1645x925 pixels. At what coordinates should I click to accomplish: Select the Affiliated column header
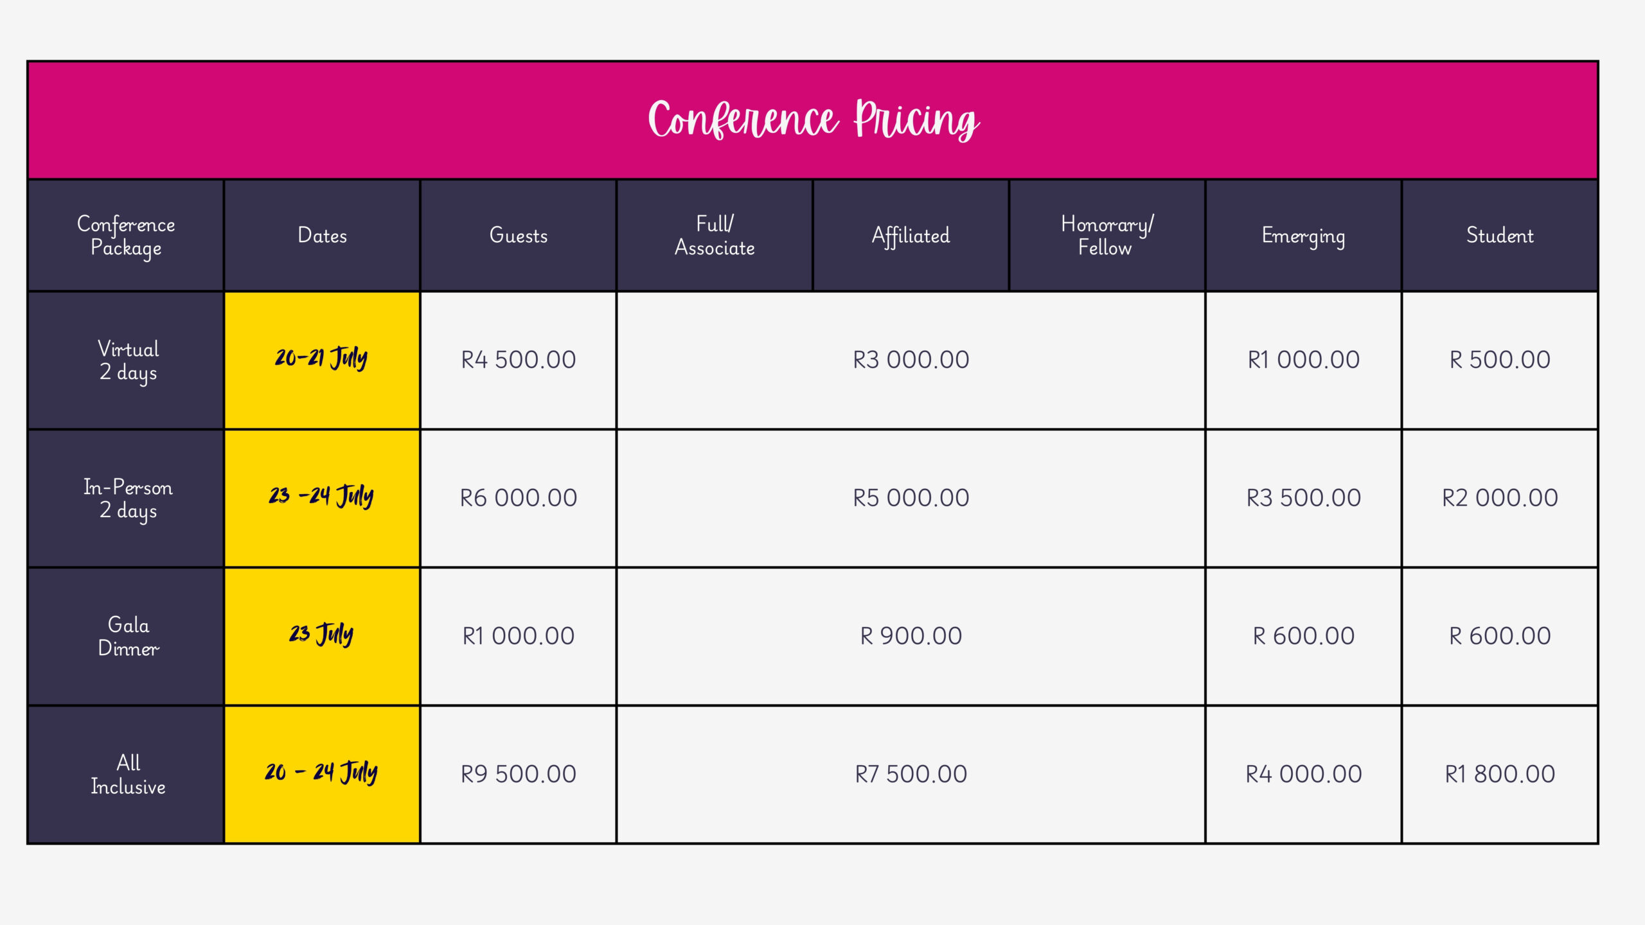(x=911, y=236)
